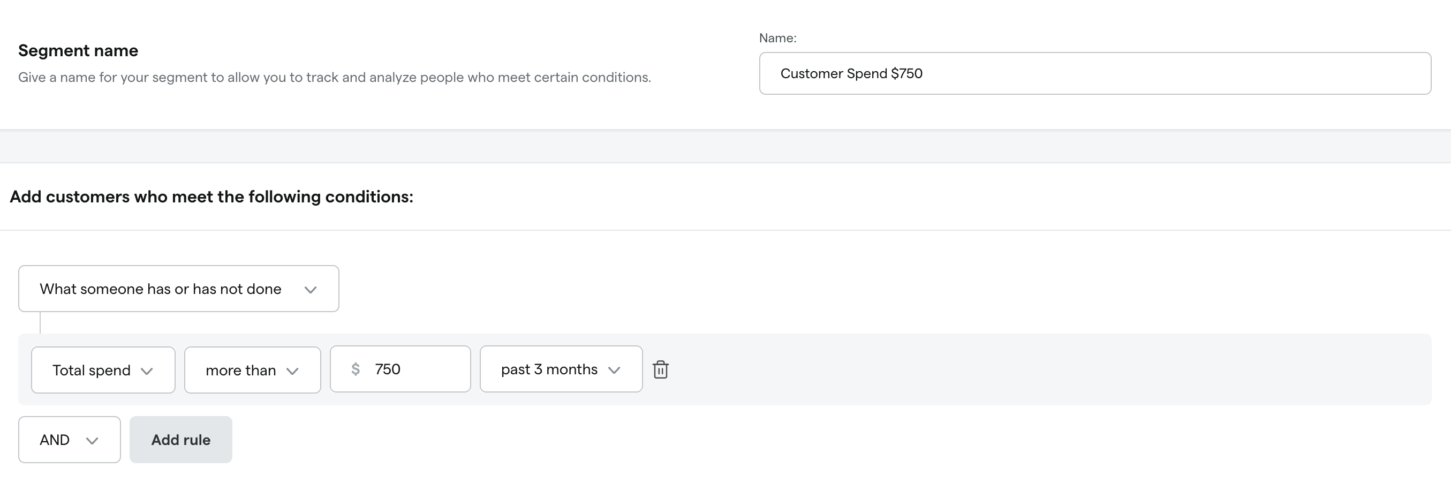
Task: Click the trash can icon next to the rule
Action: (660, 369)
